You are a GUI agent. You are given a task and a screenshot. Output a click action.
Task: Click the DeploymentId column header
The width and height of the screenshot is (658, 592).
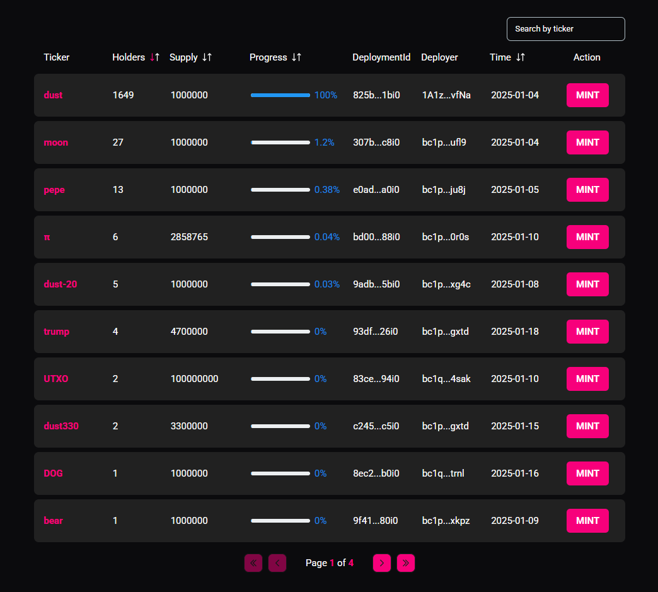(x=381, y=57)
